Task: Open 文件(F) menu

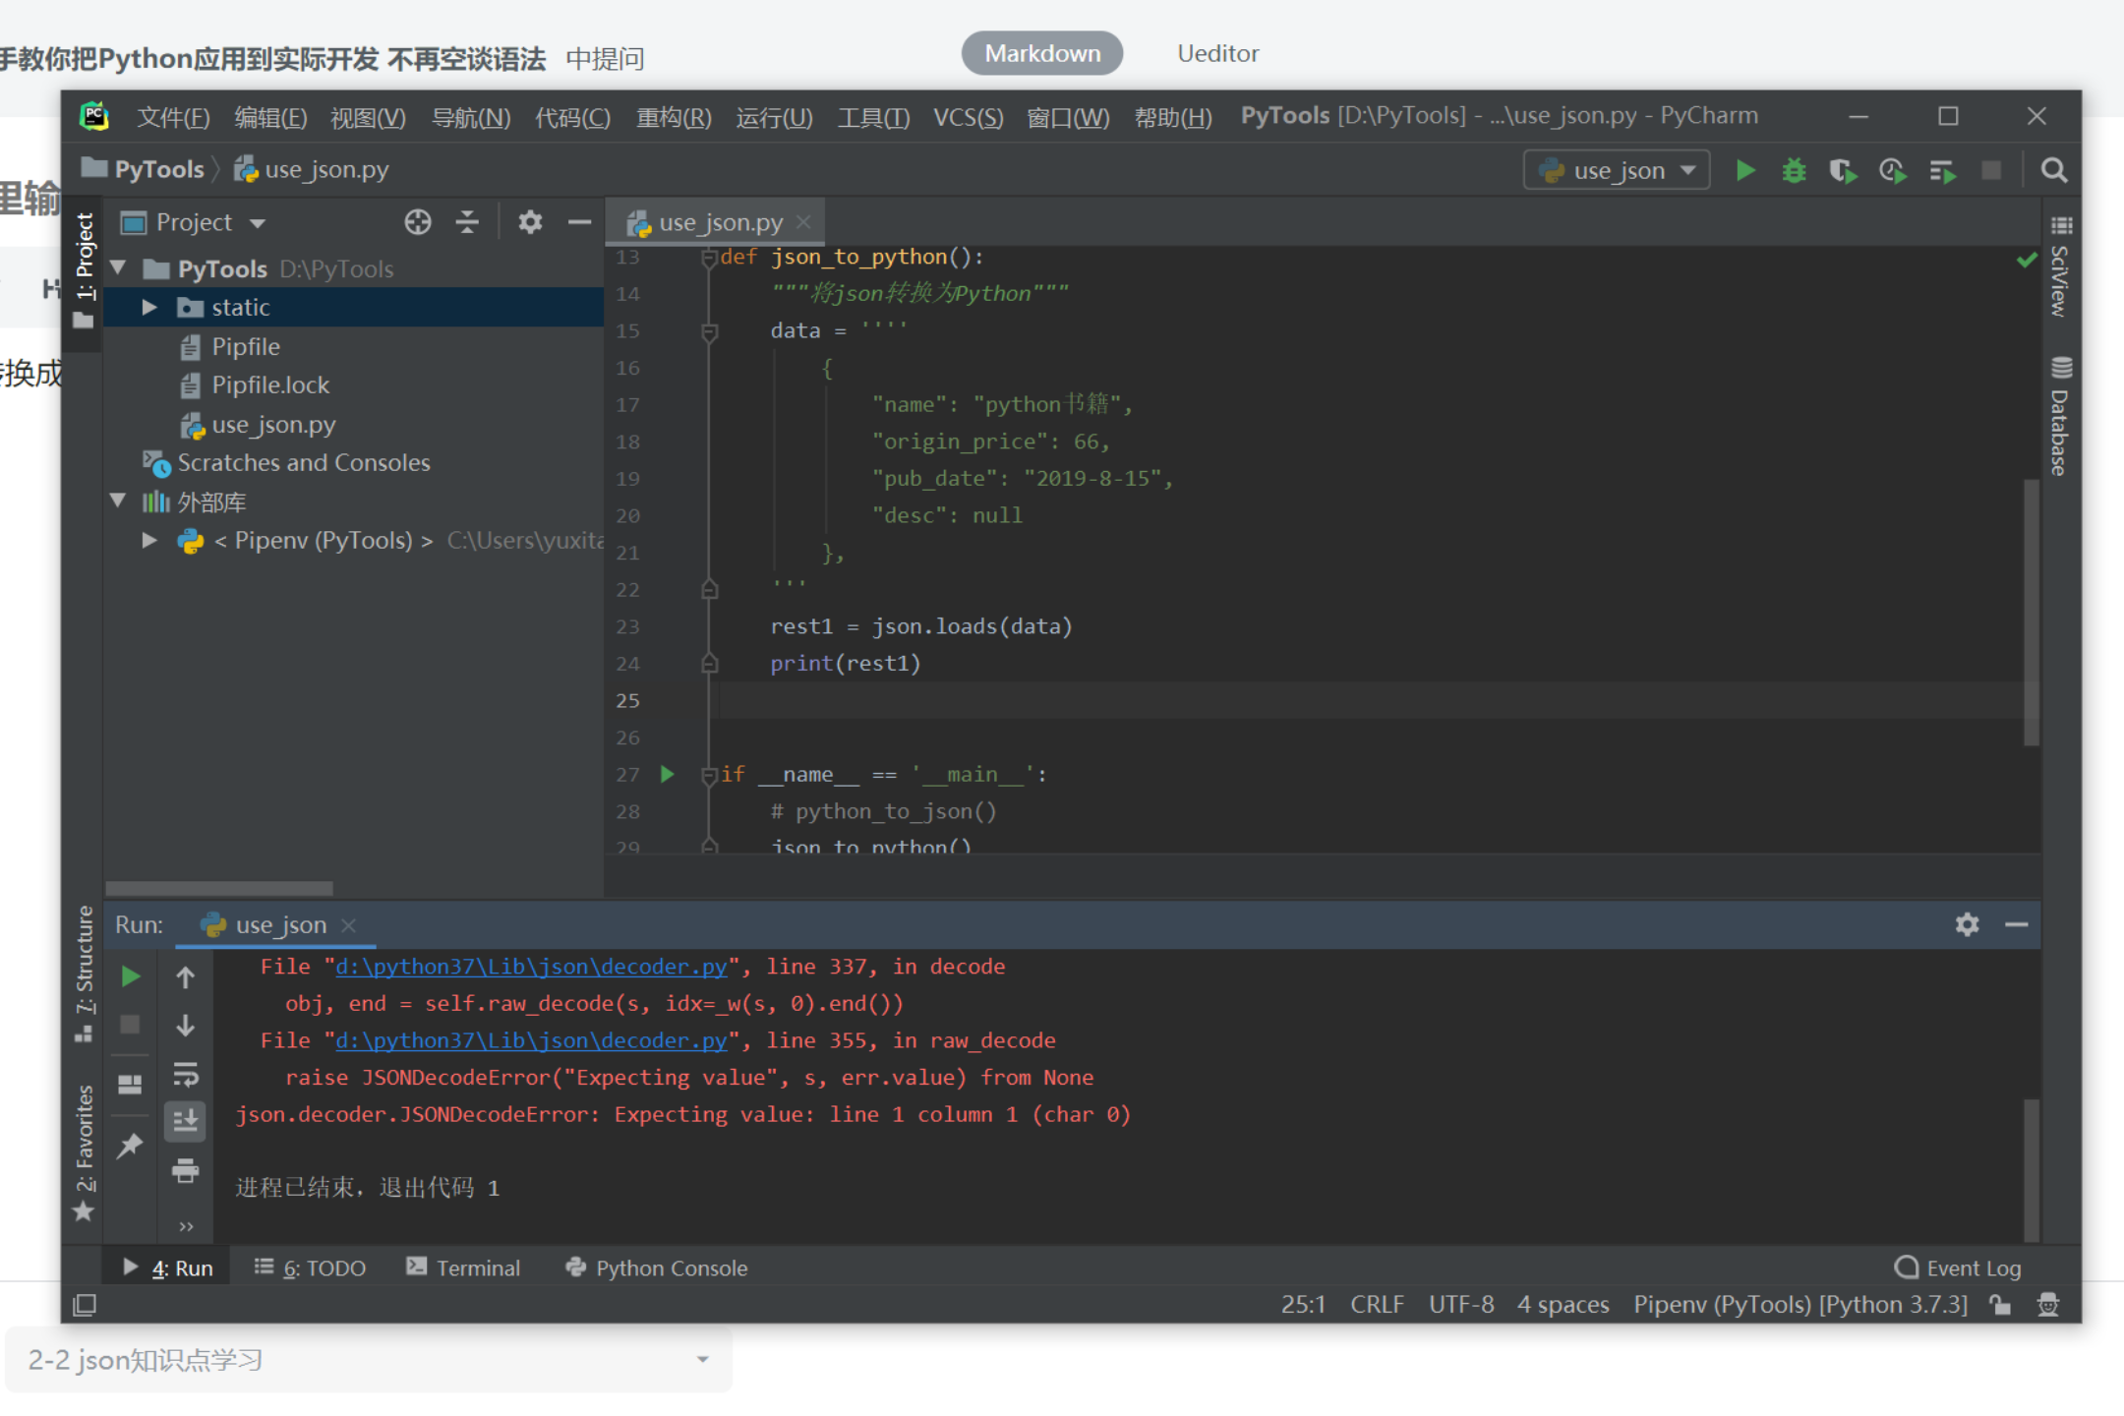Action: point(173,117)
